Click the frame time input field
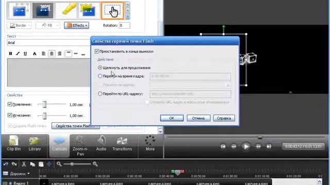This screenshot has width=330, height=185. [190, 77]
